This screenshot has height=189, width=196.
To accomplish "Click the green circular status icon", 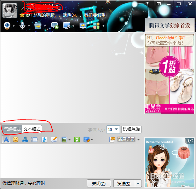I will point(28,15).
